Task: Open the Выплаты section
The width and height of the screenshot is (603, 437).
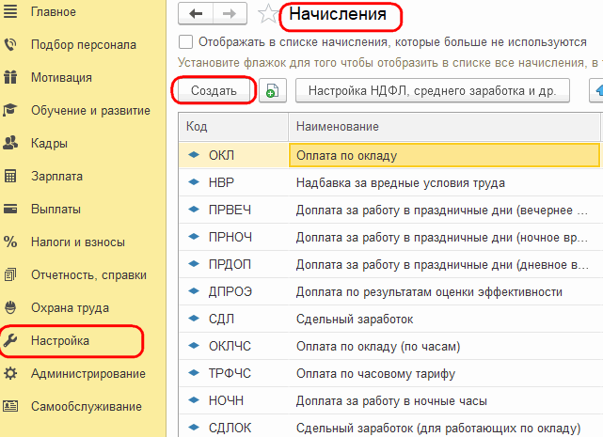Action: [x=56, y=209]
